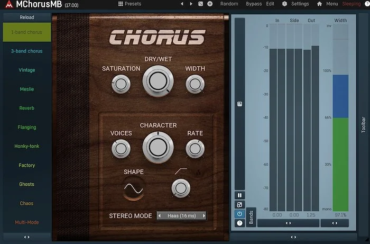The height and width of the screenshot is (244, 370).
Task: Collapse the meter panel bottom arrows
Action: [293, 237]
